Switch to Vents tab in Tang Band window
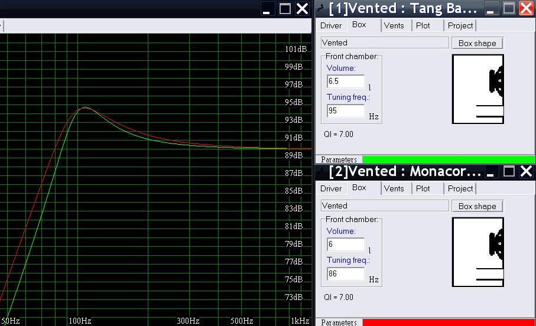This screenshot has width=536, height=326. 394,25
